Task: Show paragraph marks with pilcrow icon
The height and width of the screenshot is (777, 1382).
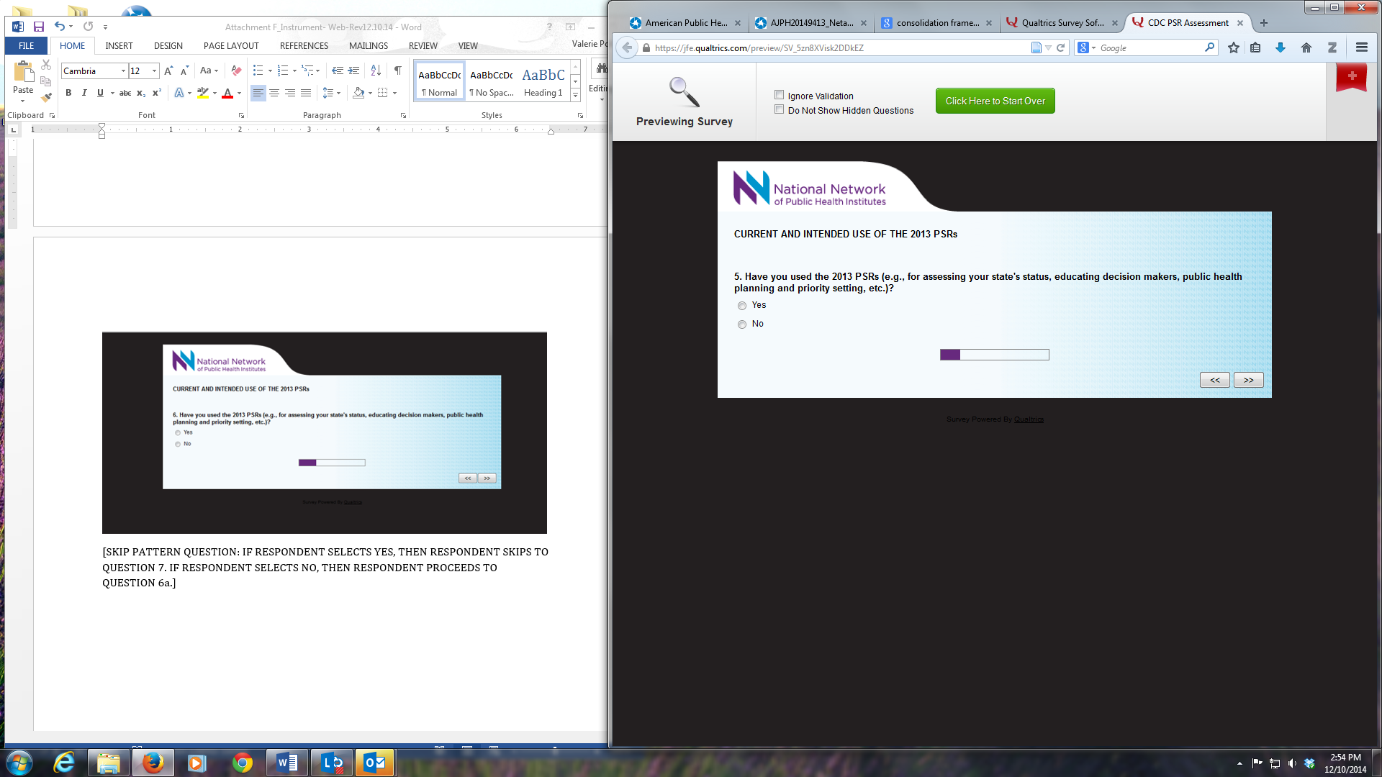Action: click(x=397, y=71)
